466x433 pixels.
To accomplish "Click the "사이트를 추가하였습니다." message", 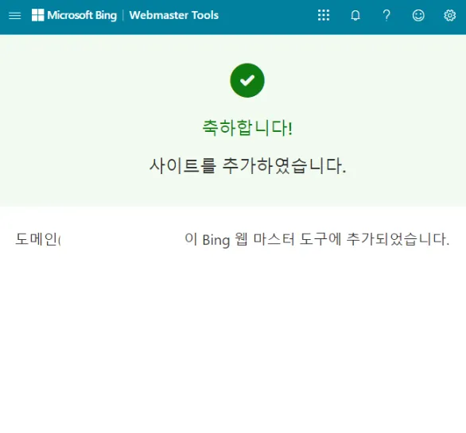I will coord(247,165).
